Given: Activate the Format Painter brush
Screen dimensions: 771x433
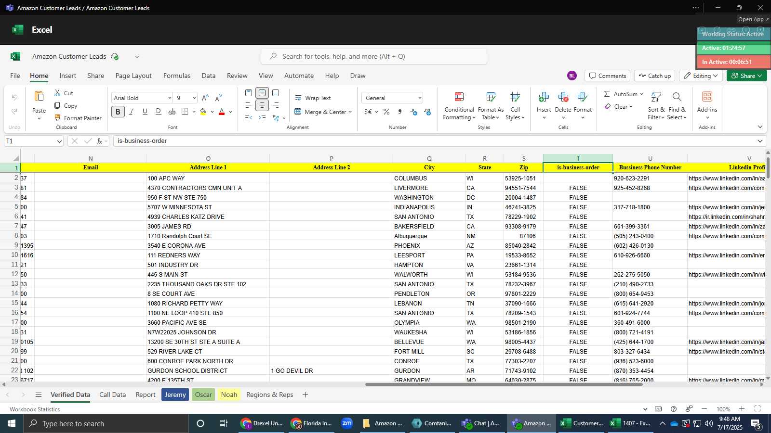Looking at the screenshot, I should (57, 118).
